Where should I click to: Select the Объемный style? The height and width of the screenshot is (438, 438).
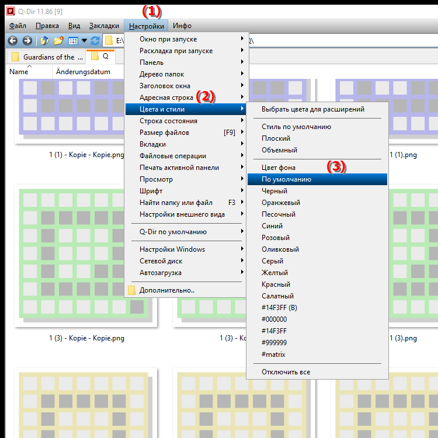(317, 150)
